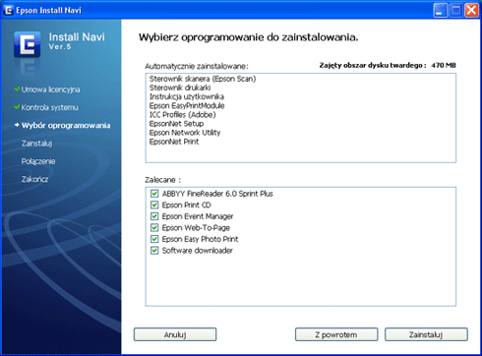Click EpsonNet Print list entry

pyautogui.click(x=174, y=142)
